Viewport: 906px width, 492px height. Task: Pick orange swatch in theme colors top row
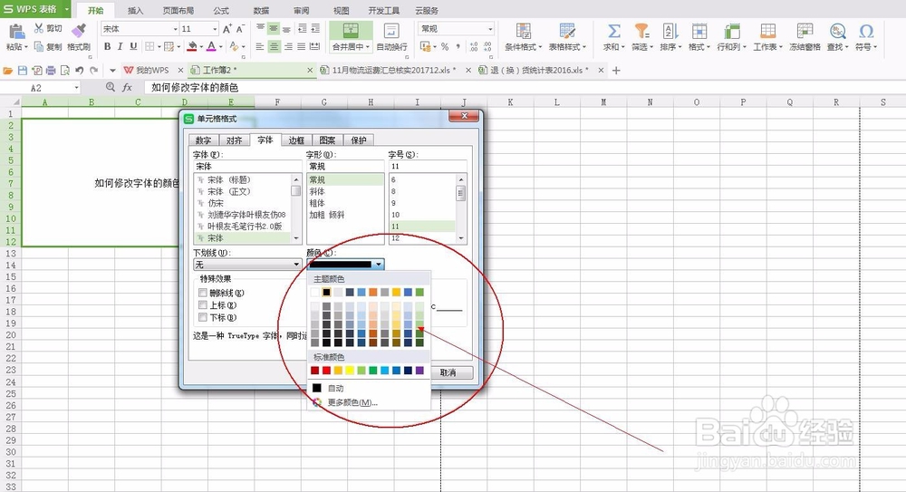click(x=372, y=293)
